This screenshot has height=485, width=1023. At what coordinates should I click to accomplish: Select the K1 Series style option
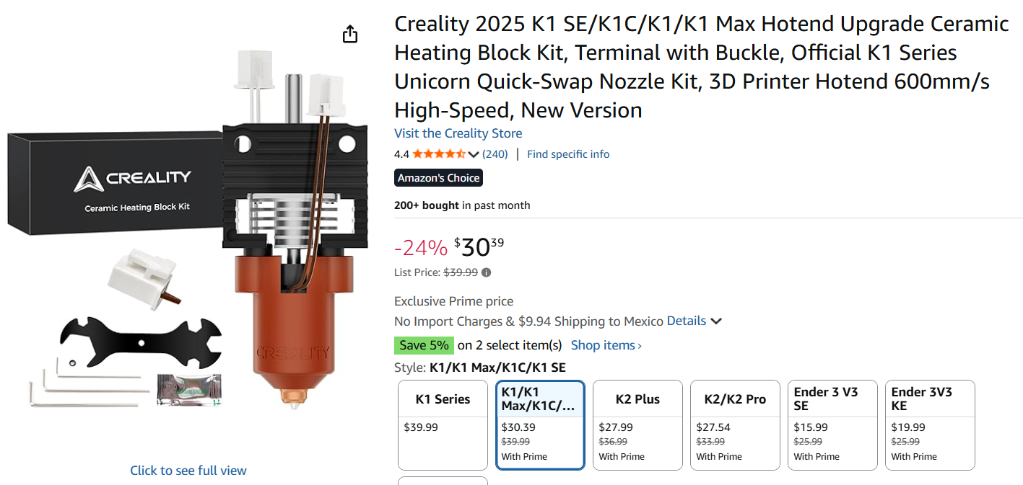(443, 425)
